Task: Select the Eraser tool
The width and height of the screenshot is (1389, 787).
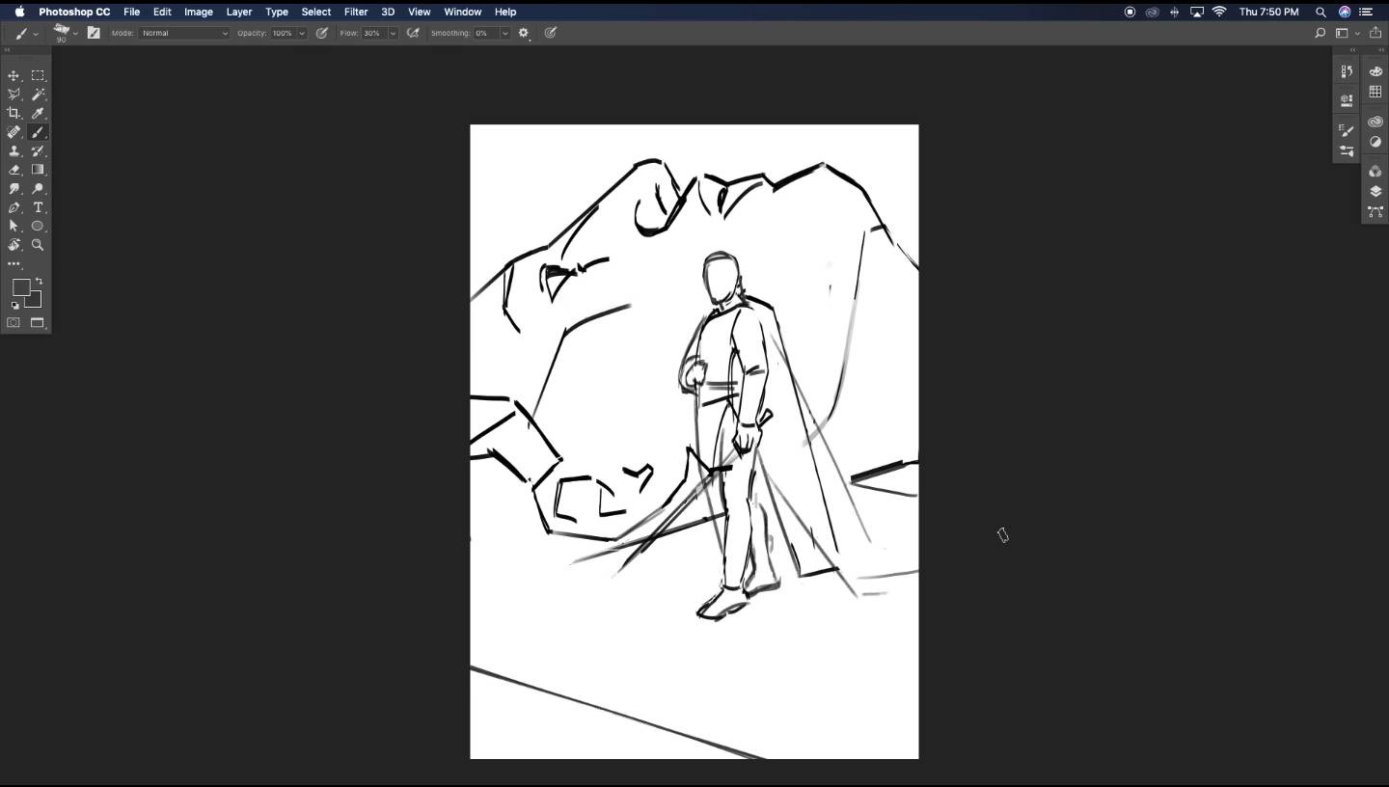Action: pyautogui.click(x=14, y=170)
